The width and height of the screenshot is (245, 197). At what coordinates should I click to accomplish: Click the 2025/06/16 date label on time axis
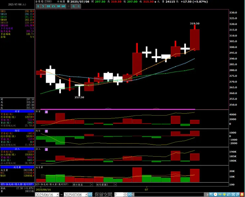coord(43,190)
